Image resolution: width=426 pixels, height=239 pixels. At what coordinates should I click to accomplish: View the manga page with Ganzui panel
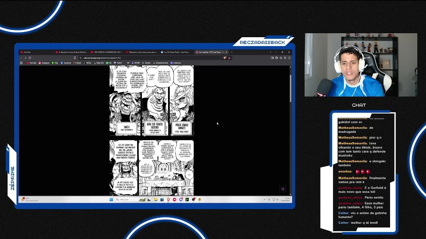pos(151,101)
